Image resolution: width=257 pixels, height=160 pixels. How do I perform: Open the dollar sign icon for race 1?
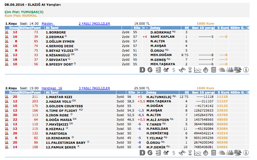coord(174,70)
